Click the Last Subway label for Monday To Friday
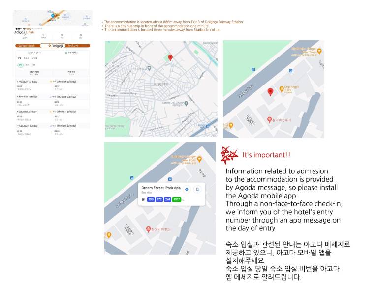The height and width of the screenshot is (283, 378). point(63,97)
